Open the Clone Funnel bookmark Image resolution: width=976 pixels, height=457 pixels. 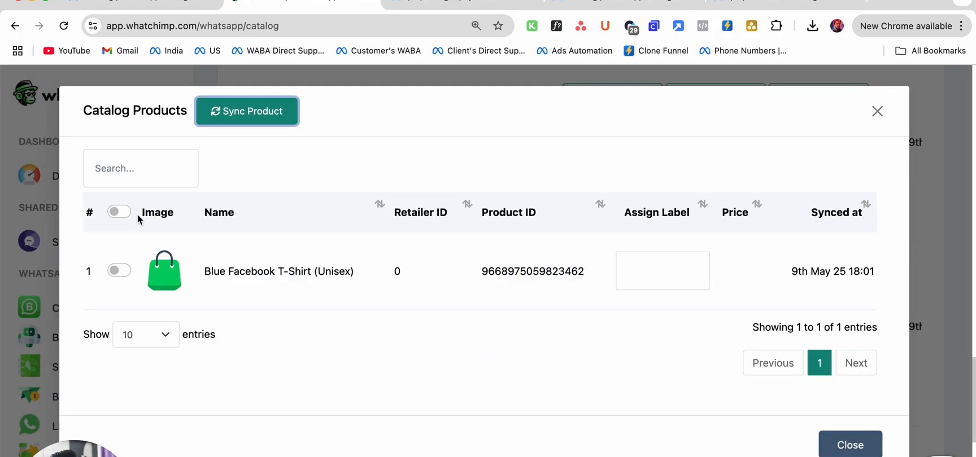tap(656, 51)
